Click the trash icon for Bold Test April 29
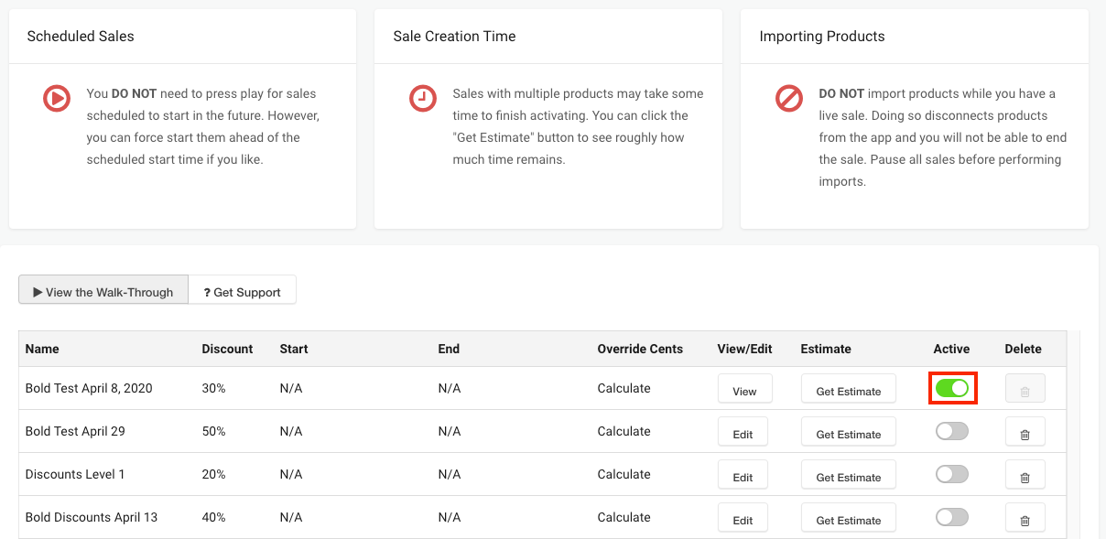 coord(1025,431)
